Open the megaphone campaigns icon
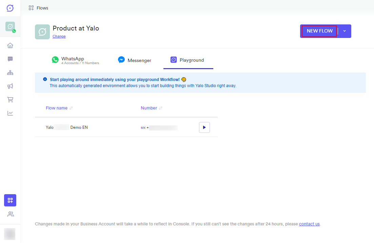Viewport: 374px width, 243px height. point(10,86)
